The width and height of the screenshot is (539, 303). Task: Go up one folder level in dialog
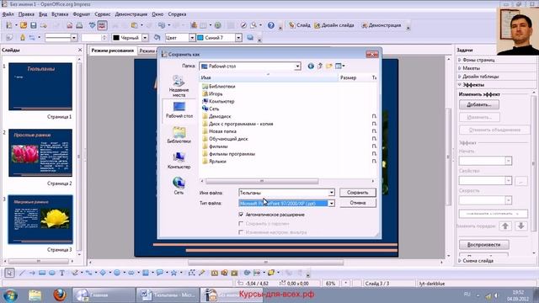click(320, 66)
